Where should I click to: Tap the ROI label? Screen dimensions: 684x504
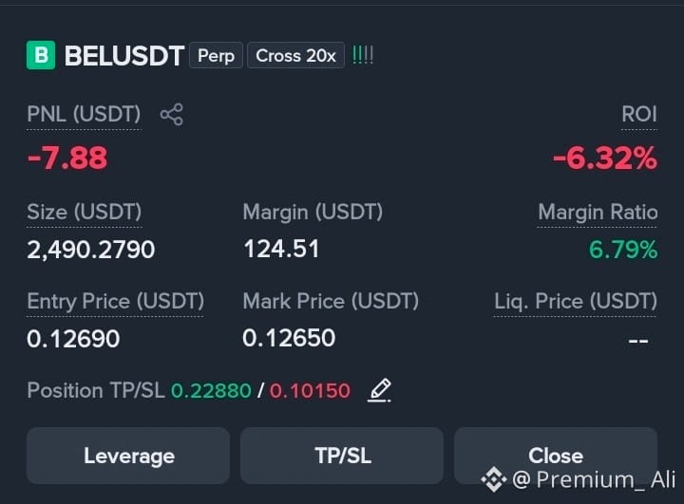tap(639, 115)
